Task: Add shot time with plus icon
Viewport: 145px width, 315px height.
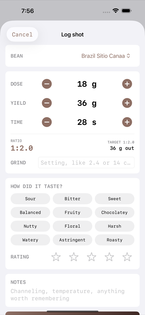Action: tap(127, 122)
